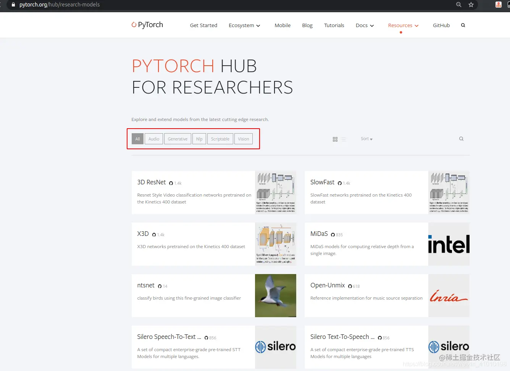
Task: Filter models by Nlp
Action: (x=199, y=139)
